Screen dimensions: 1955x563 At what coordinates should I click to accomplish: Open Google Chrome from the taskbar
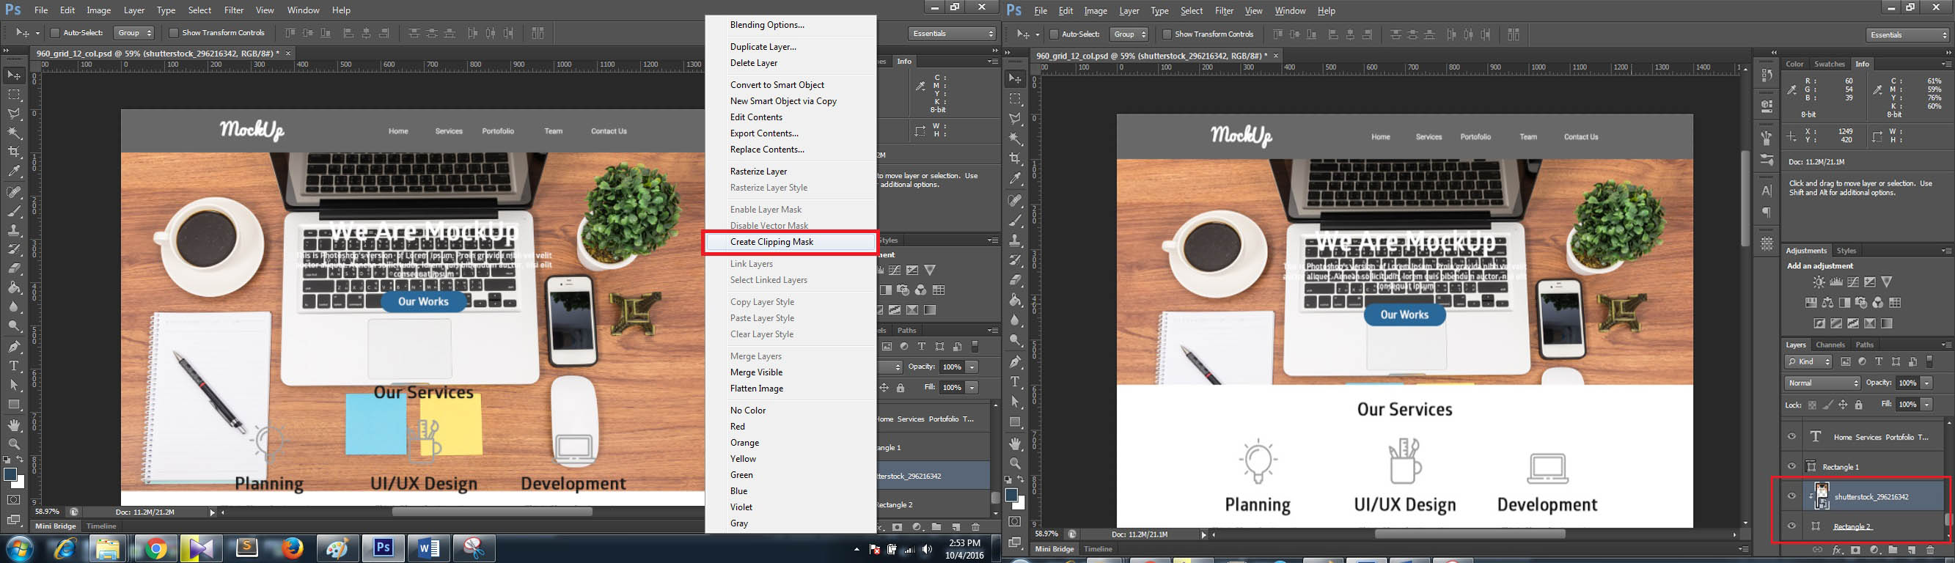point(156,548)
